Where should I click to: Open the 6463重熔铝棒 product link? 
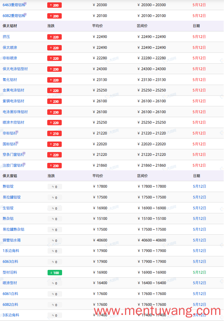click(x=13, y=5)
